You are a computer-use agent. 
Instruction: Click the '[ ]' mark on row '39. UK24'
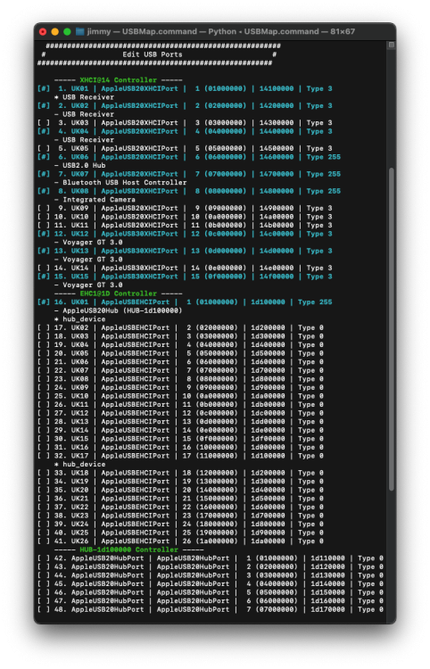click(44, 524)
